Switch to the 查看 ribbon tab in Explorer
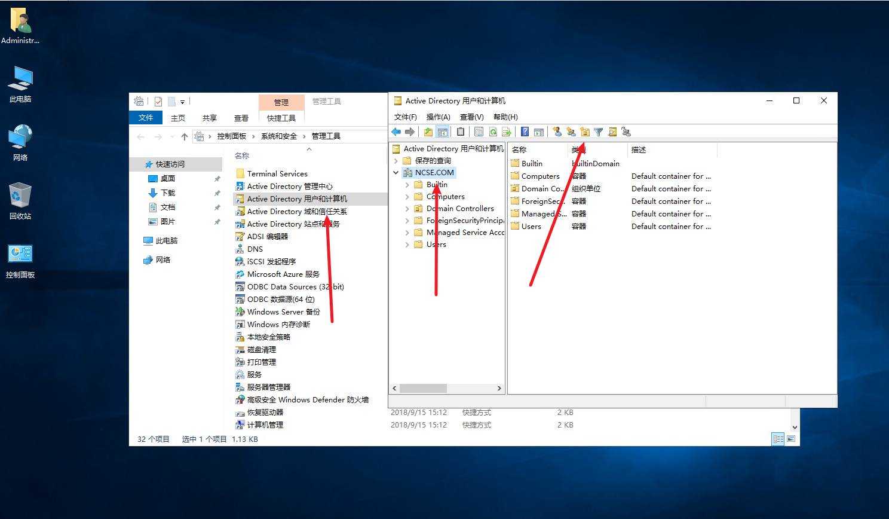Image resolution: width=889 pixels, height=519 pixels. click(241, 118)
